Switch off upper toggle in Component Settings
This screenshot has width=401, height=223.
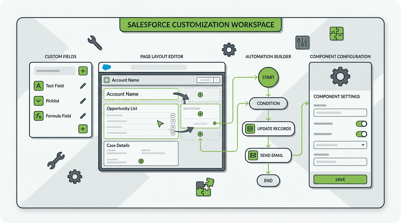(361, 124)
